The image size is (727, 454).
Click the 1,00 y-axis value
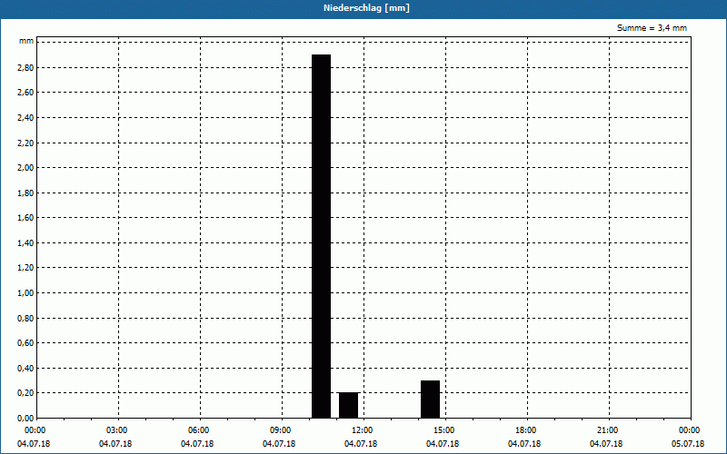pos(25,292)
